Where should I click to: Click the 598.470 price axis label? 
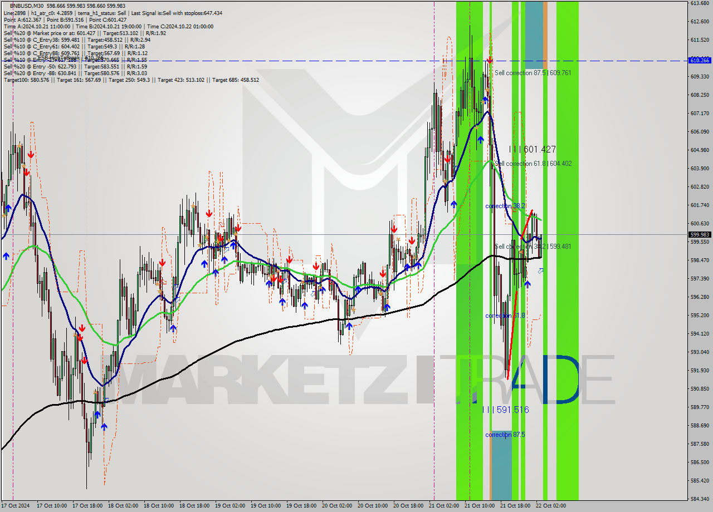coord(700,260)
